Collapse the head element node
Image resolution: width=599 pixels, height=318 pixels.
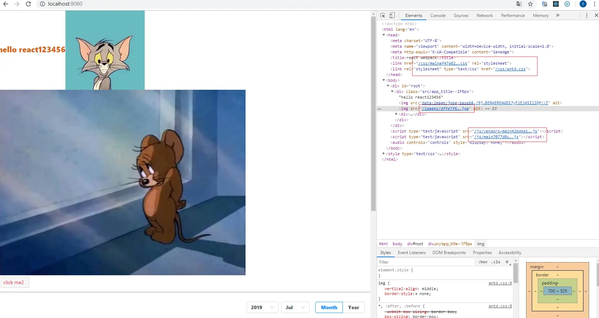384,35
